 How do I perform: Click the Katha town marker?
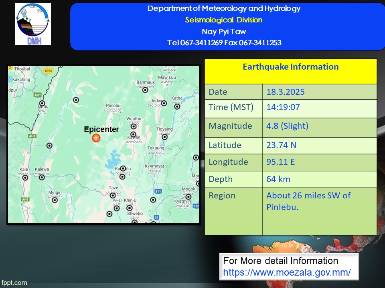(x=177, y=106)
